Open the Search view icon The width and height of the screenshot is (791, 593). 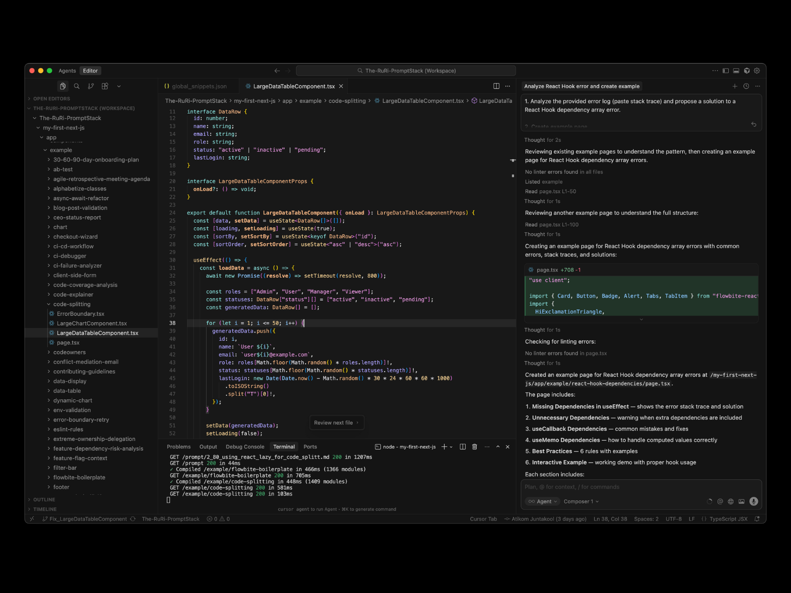pos(77,86)
